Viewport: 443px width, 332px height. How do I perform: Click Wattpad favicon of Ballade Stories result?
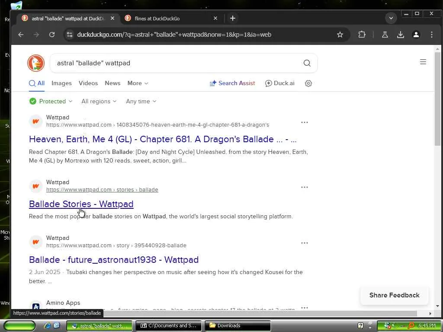pos(36,186)
